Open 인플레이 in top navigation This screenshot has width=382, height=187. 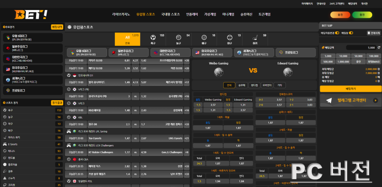[x=192, y=14]
